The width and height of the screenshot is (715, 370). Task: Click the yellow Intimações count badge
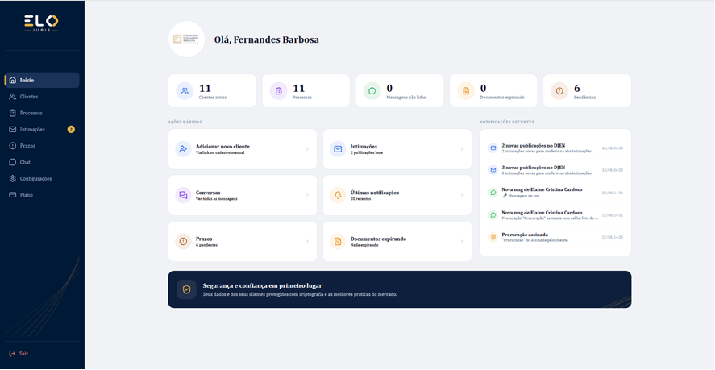tap(71, 130)
